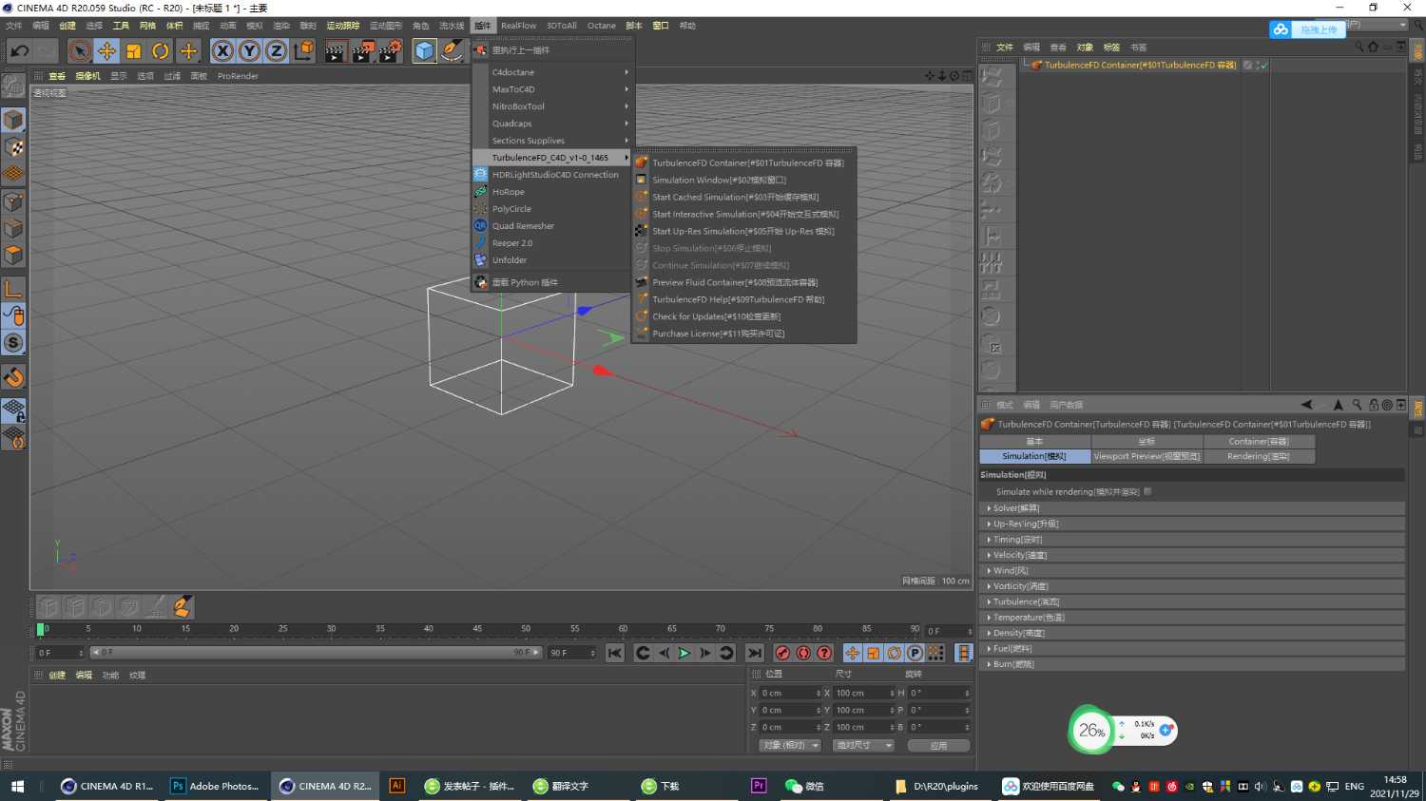The width and height of the screenshot is (1426, 801).
Task: Click Record Active Objects button
Action: tap(782, 653)
